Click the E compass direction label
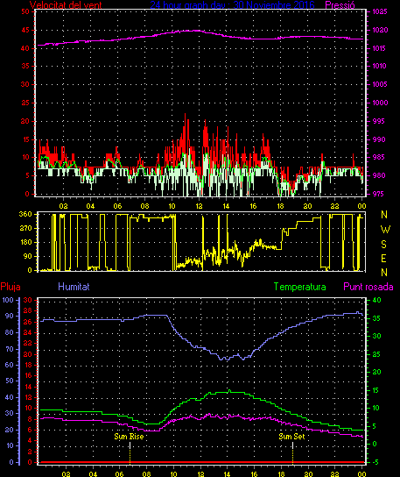This screenshot has height=477, width=400. coord(384,259)
